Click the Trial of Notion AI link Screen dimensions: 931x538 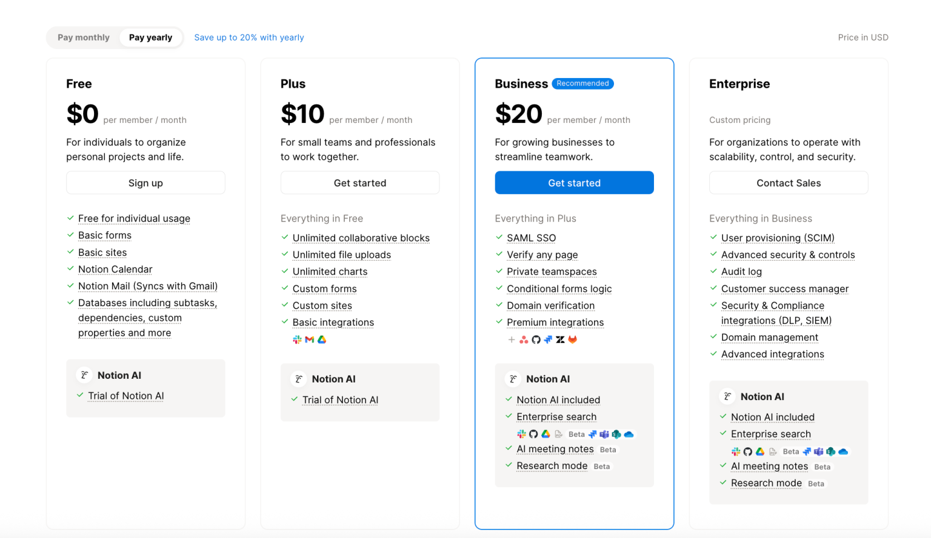coord(125,396)
